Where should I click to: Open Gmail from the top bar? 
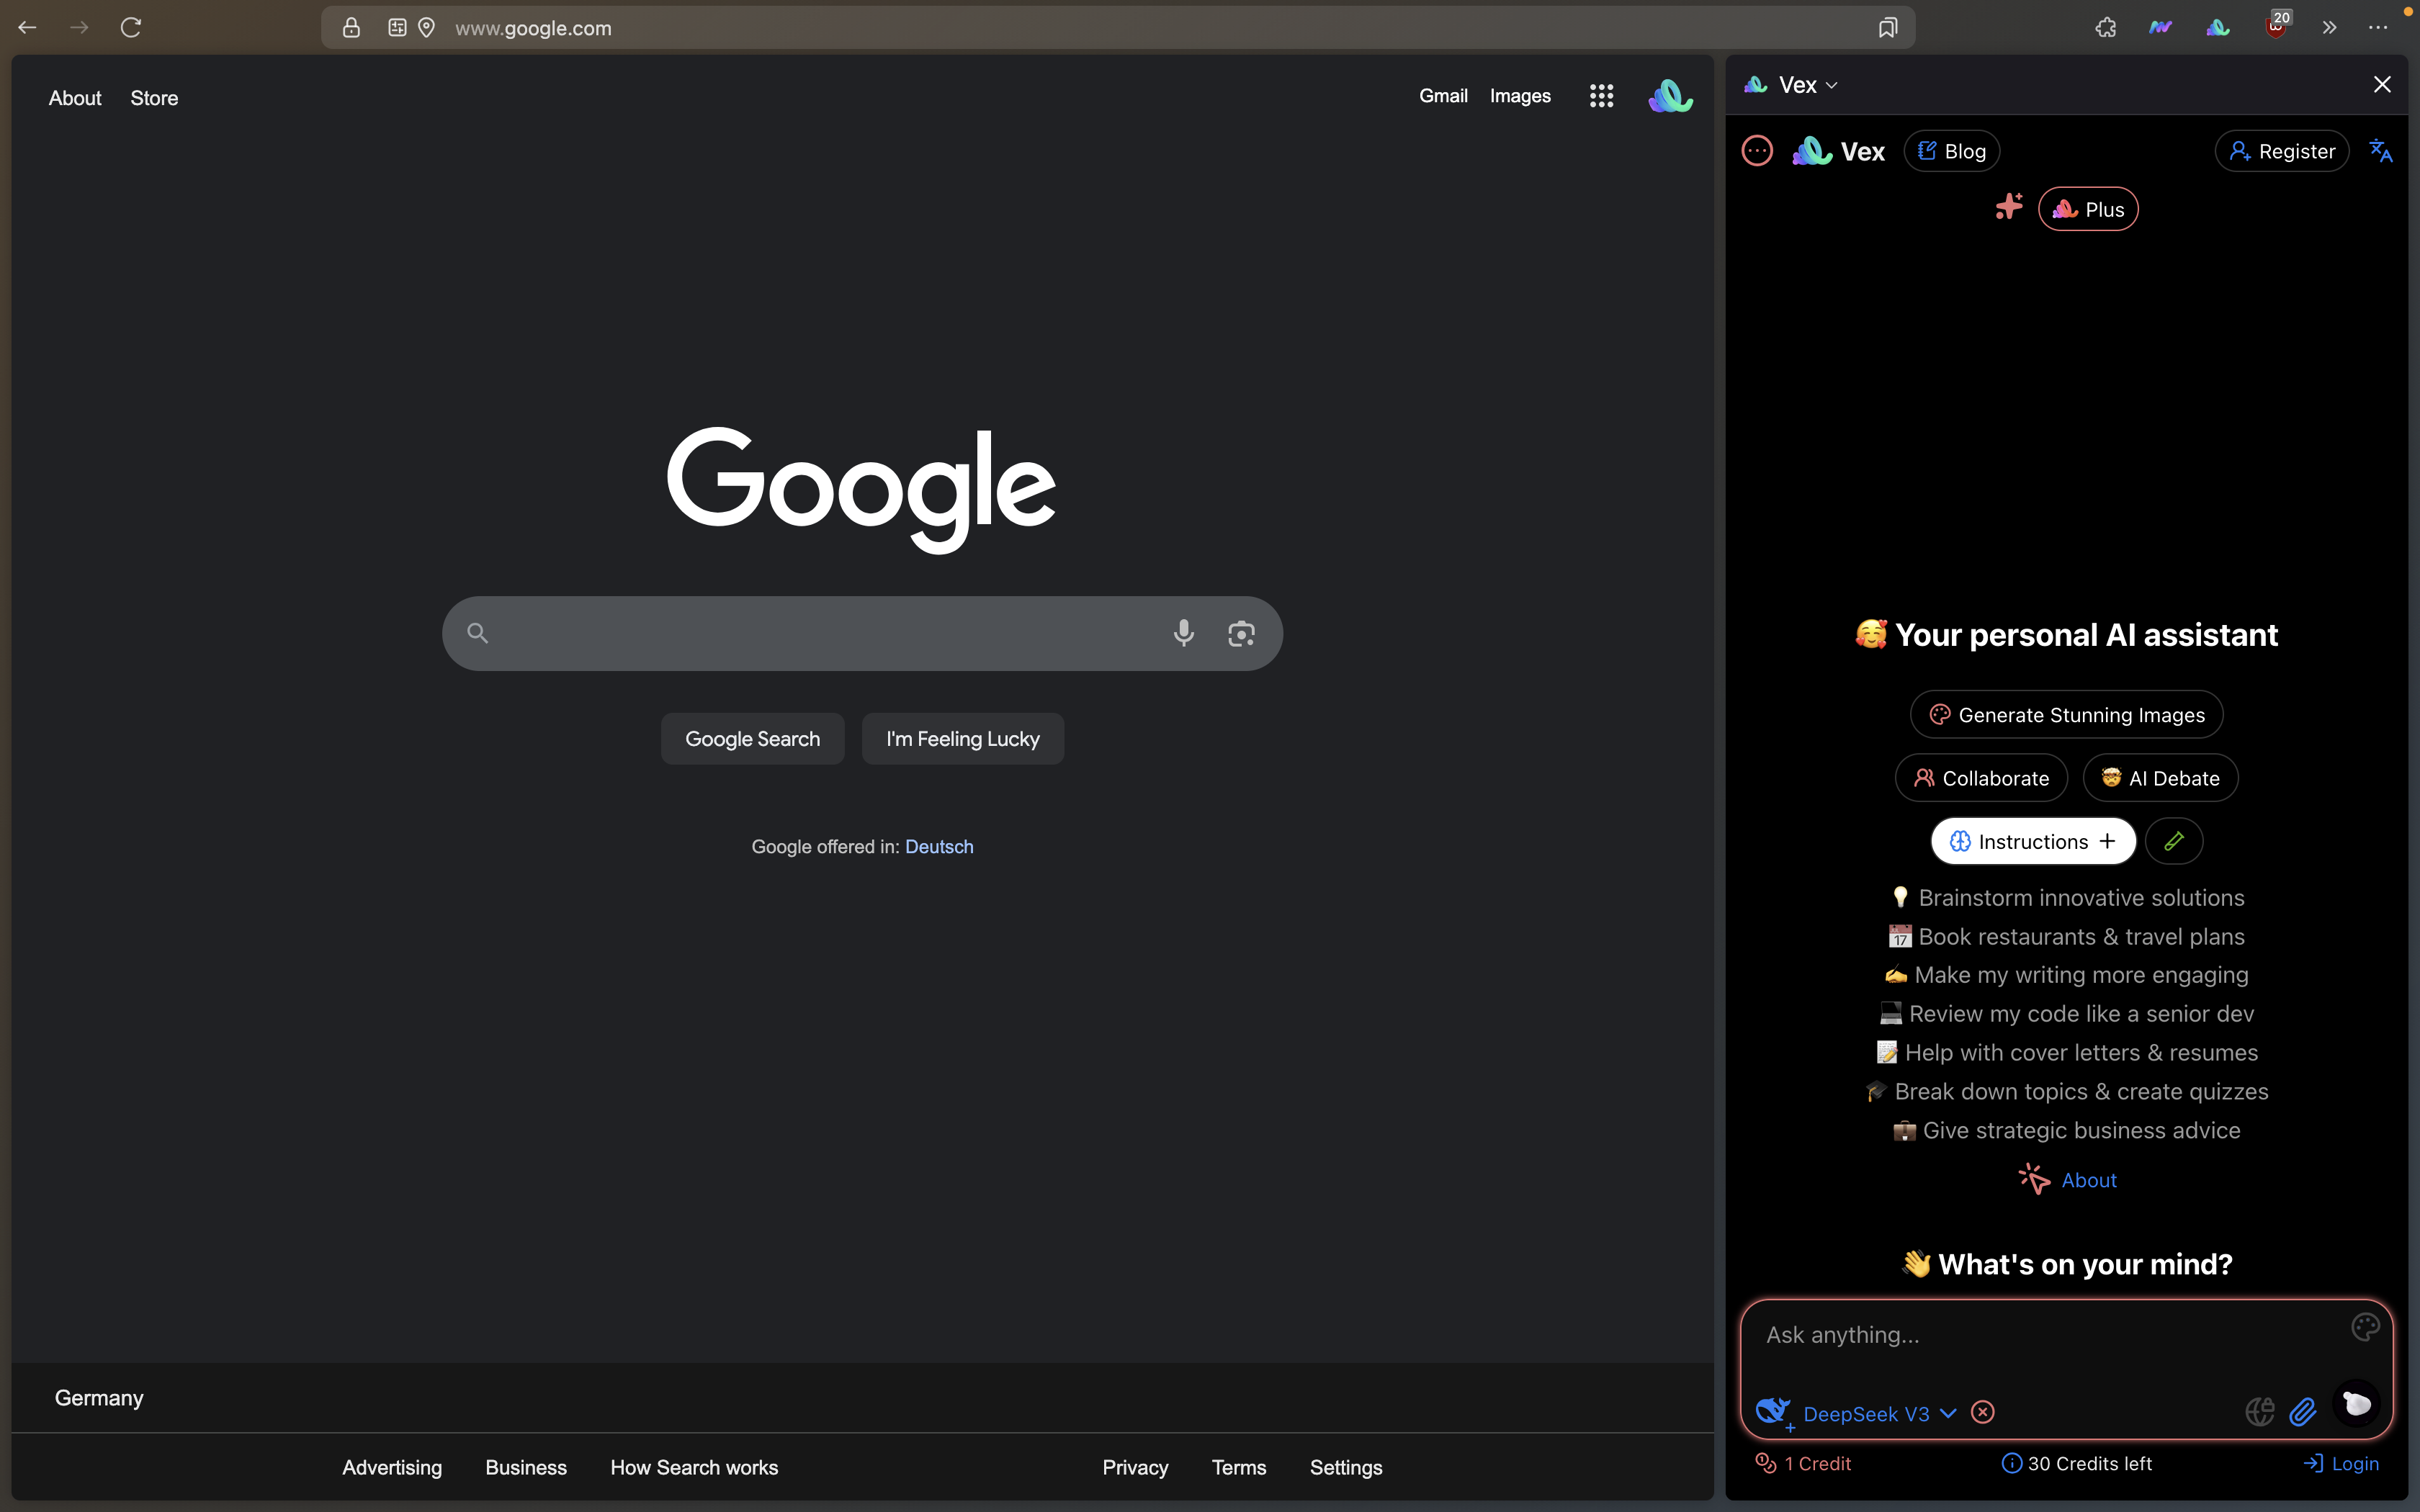tap(1443, 96)
